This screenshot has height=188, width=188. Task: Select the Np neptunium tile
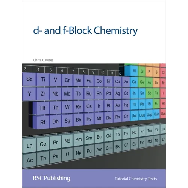(79, 153)
